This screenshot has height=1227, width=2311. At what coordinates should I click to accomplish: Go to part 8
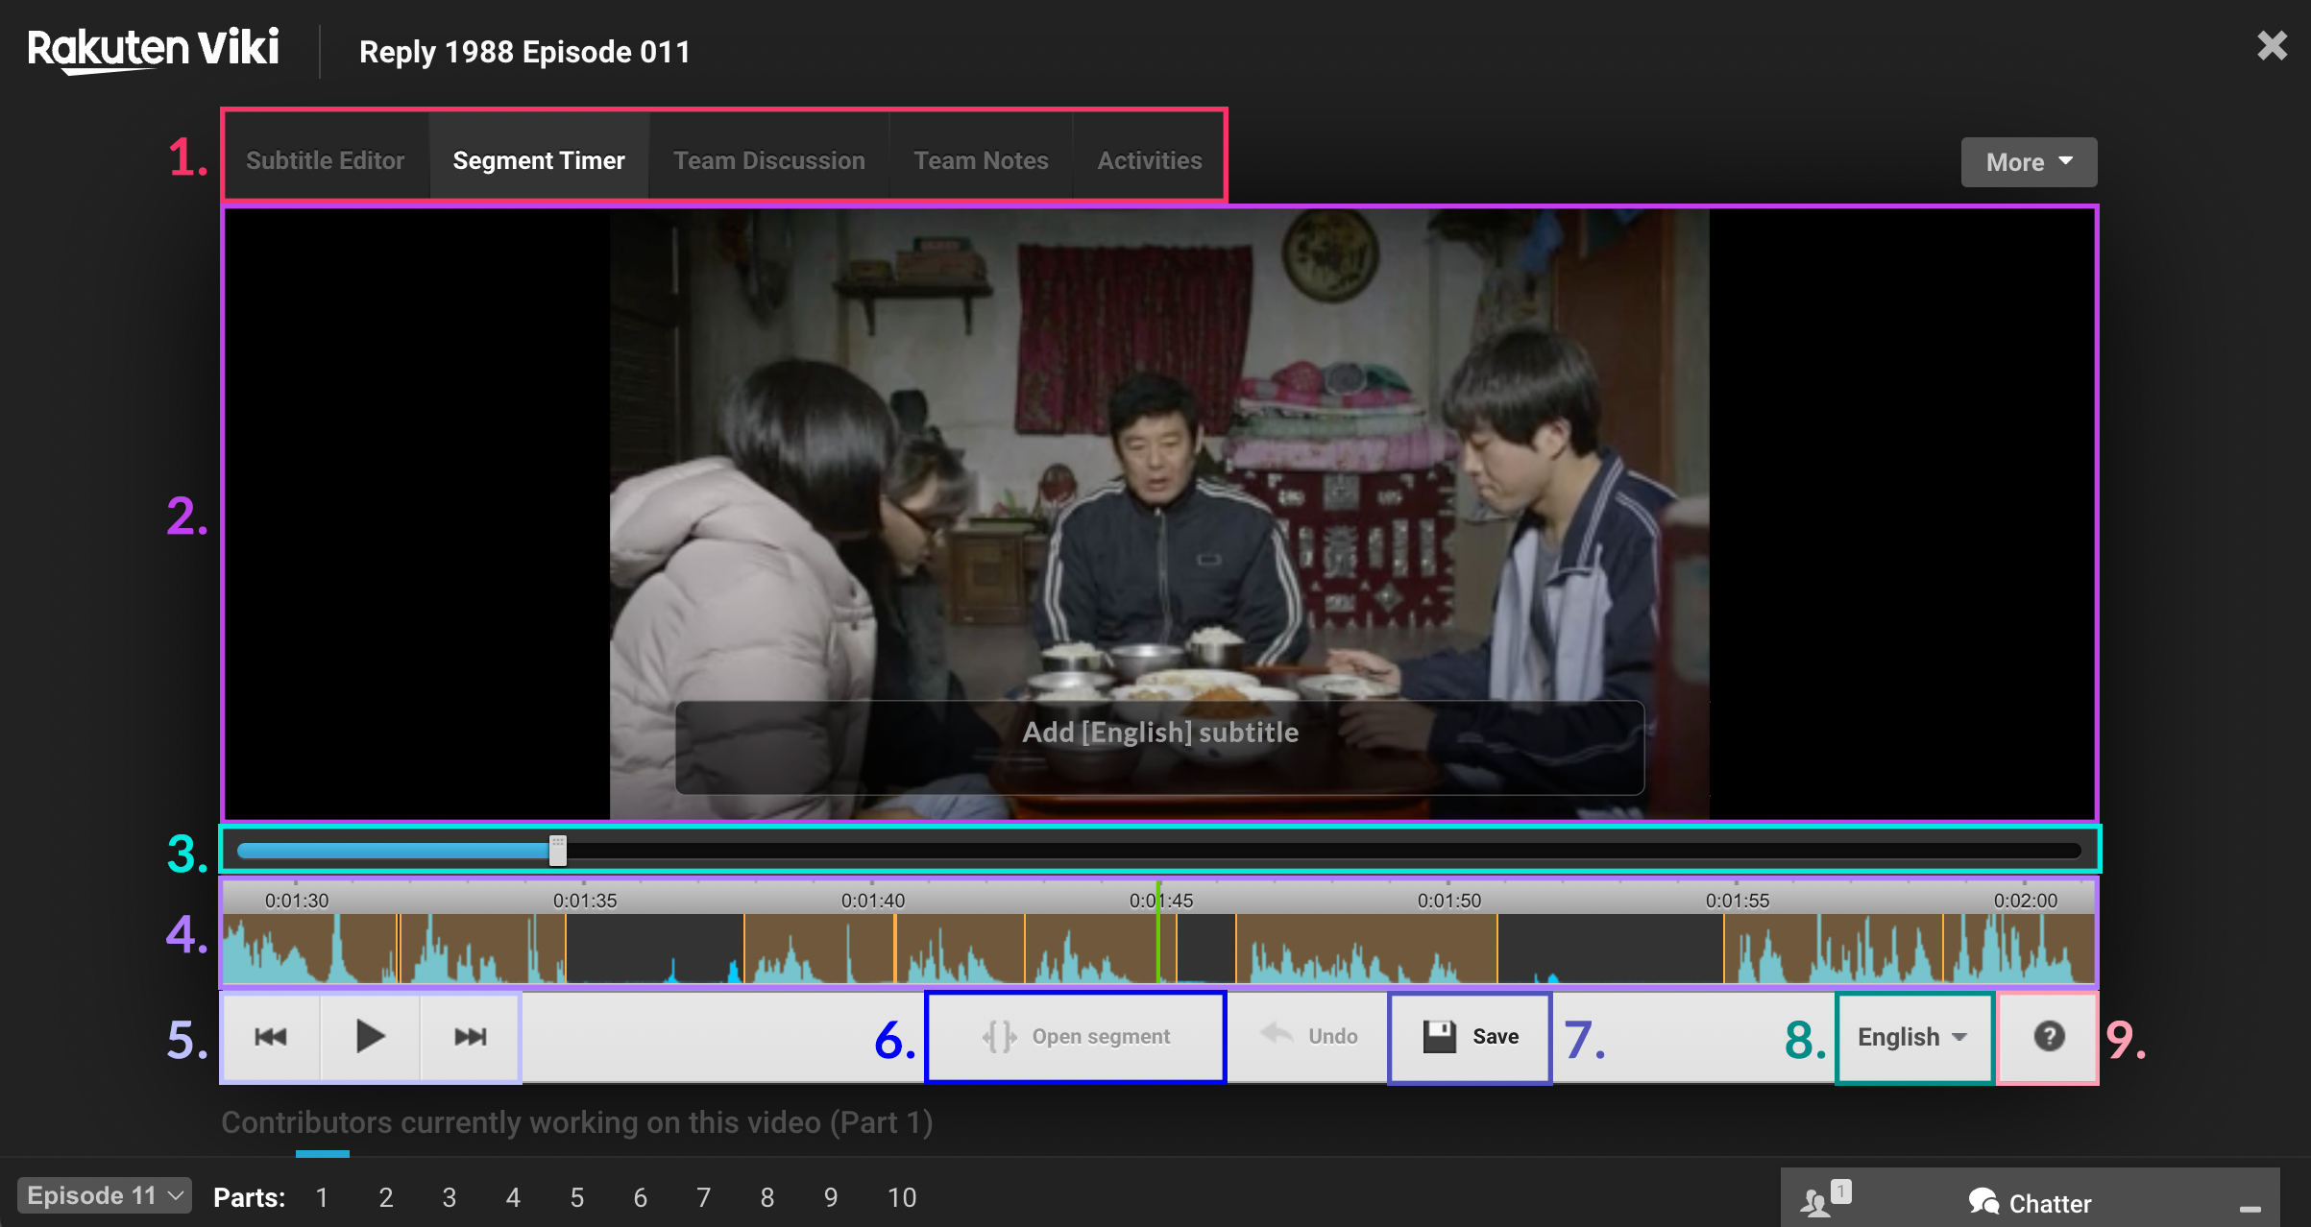click(766, 1197)
